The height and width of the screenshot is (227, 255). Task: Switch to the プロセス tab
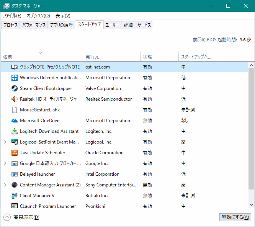coord(10,25)
